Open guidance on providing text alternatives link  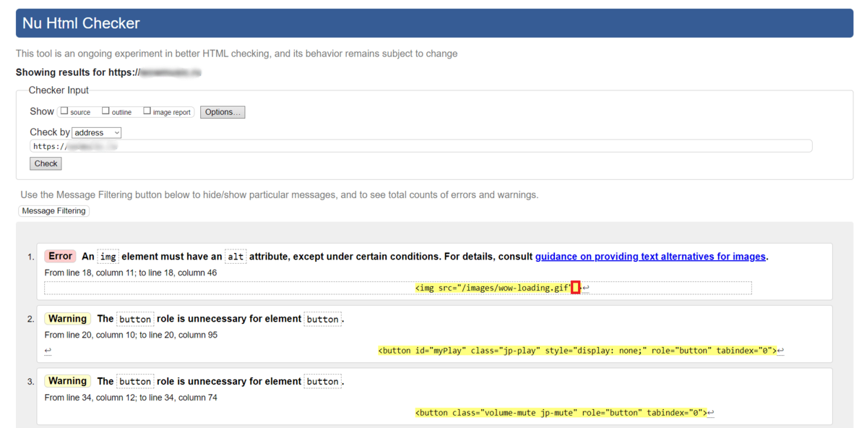[650, 257]
